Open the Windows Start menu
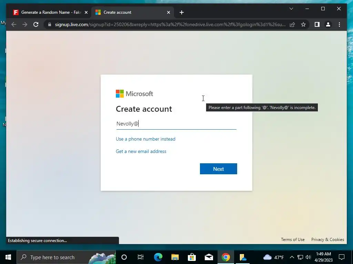 pyautogui.click(x=8, y=257)
